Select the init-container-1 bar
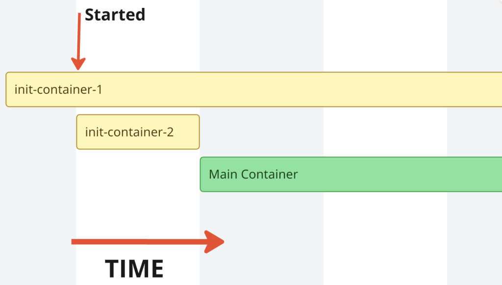 (x=294, y=89)
